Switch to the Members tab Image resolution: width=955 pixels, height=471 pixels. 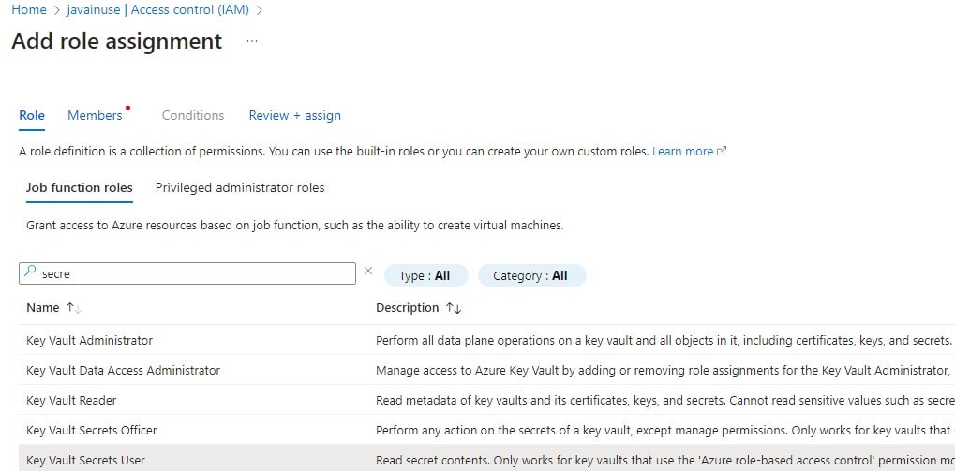(x=95, y=115)
